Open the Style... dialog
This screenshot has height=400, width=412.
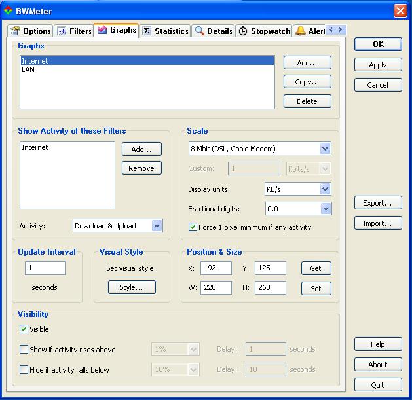(x=132, y=287)
